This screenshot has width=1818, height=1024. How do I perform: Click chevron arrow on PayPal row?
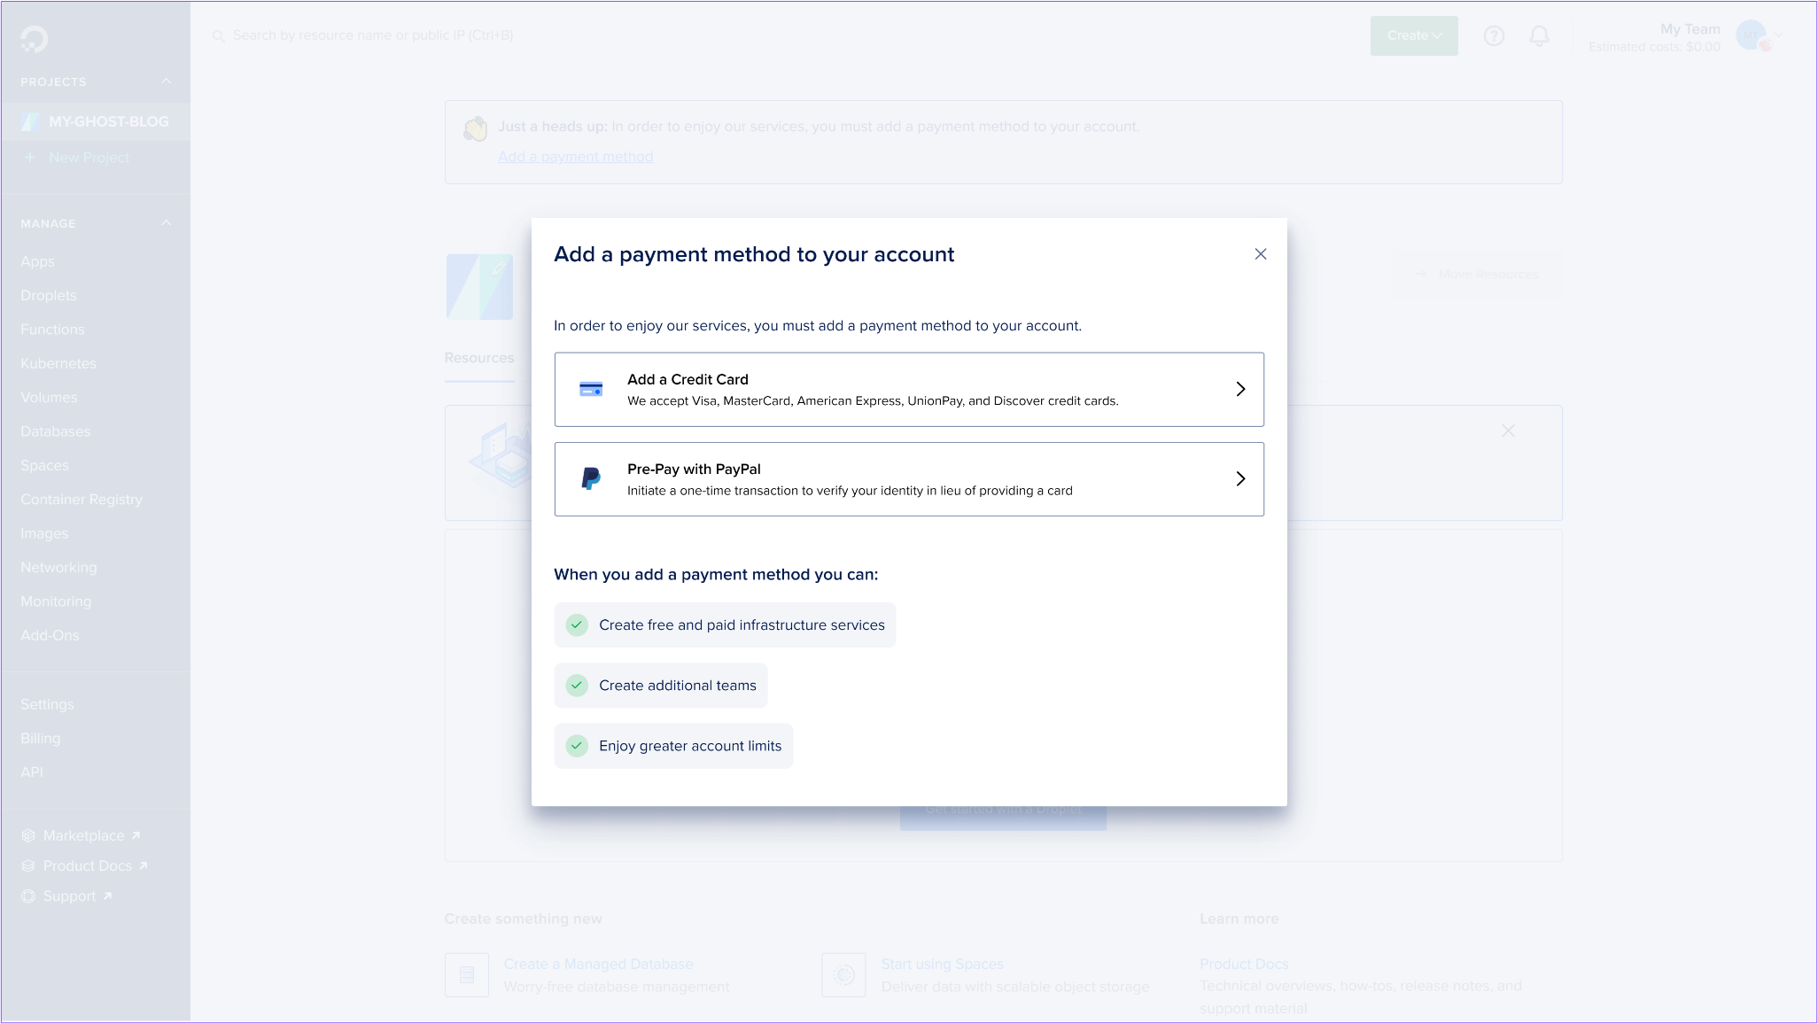1240,479
